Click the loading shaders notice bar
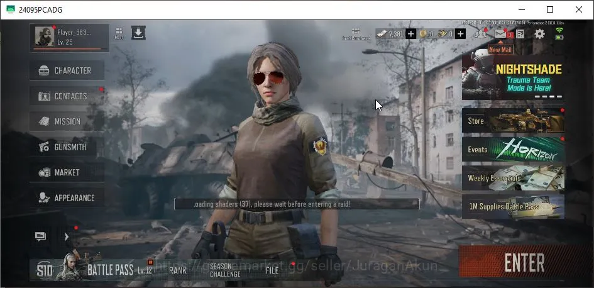 (x=297, y=204)
